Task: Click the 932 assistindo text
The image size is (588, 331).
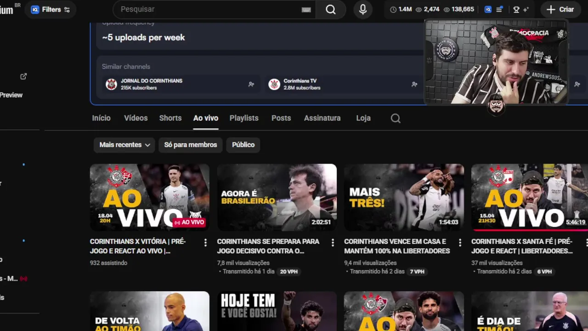Action: (x=108, y=263)
